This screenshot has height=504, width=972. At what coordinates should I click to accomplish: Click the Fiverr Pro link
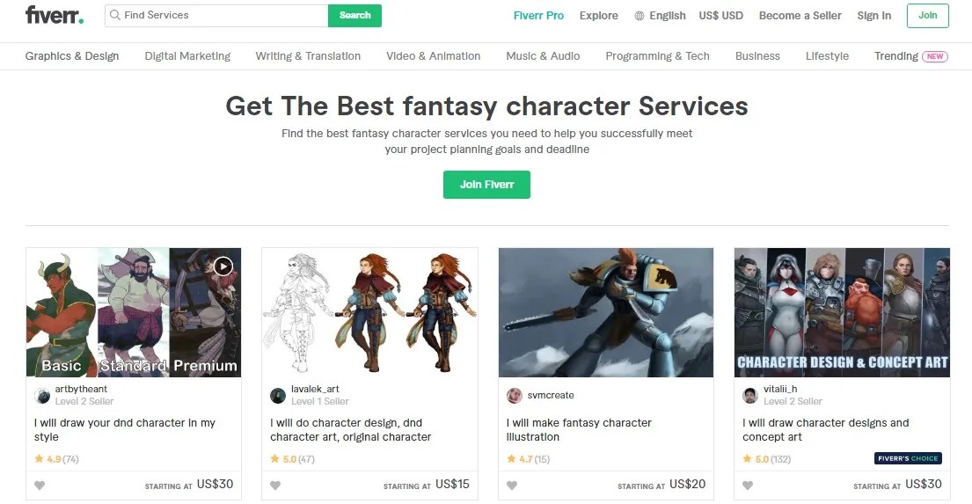pyautogui.click(x=538, y=16)
